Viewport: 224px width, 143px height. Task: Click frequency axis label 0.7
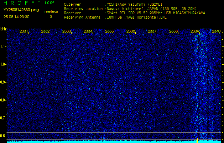[3, 118]
